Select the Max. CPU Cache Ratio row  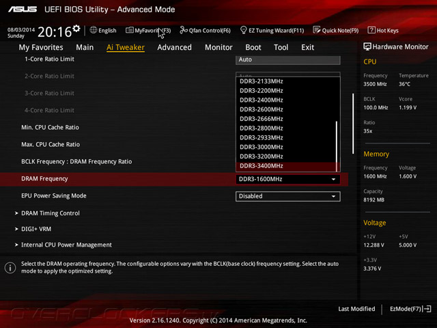[x=51, y=144]
